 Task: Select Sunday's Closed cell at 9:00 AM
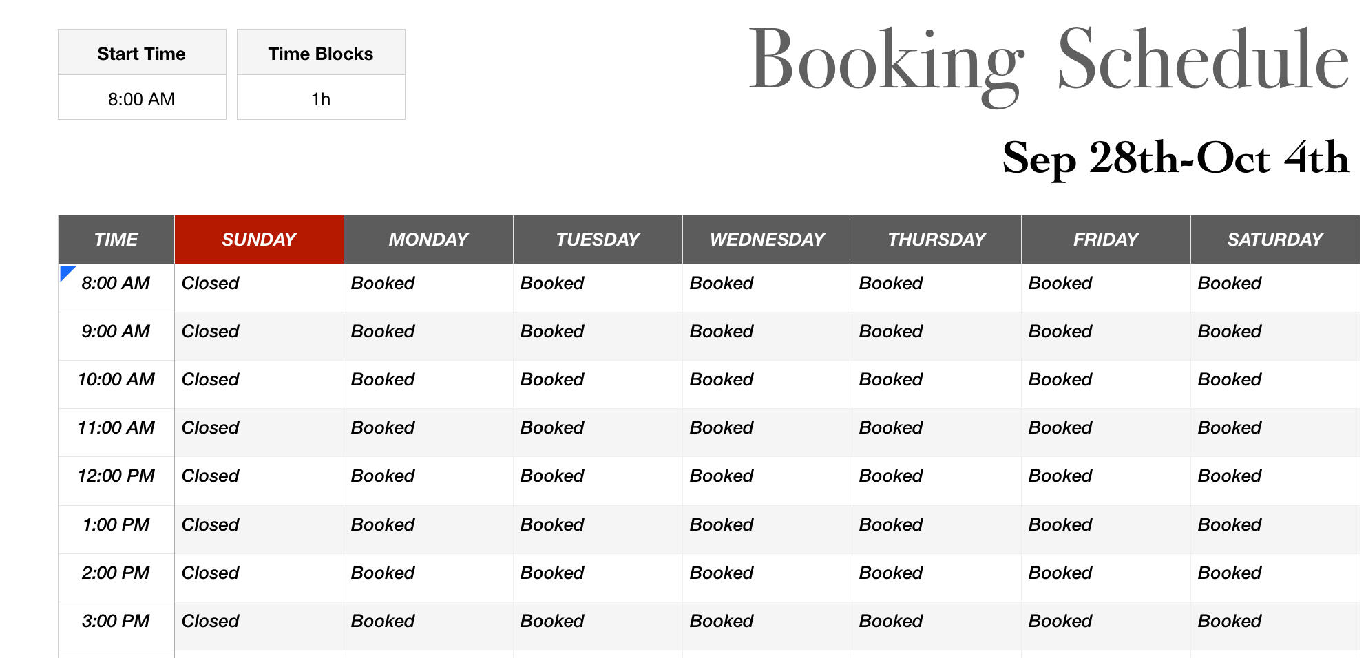211,331
